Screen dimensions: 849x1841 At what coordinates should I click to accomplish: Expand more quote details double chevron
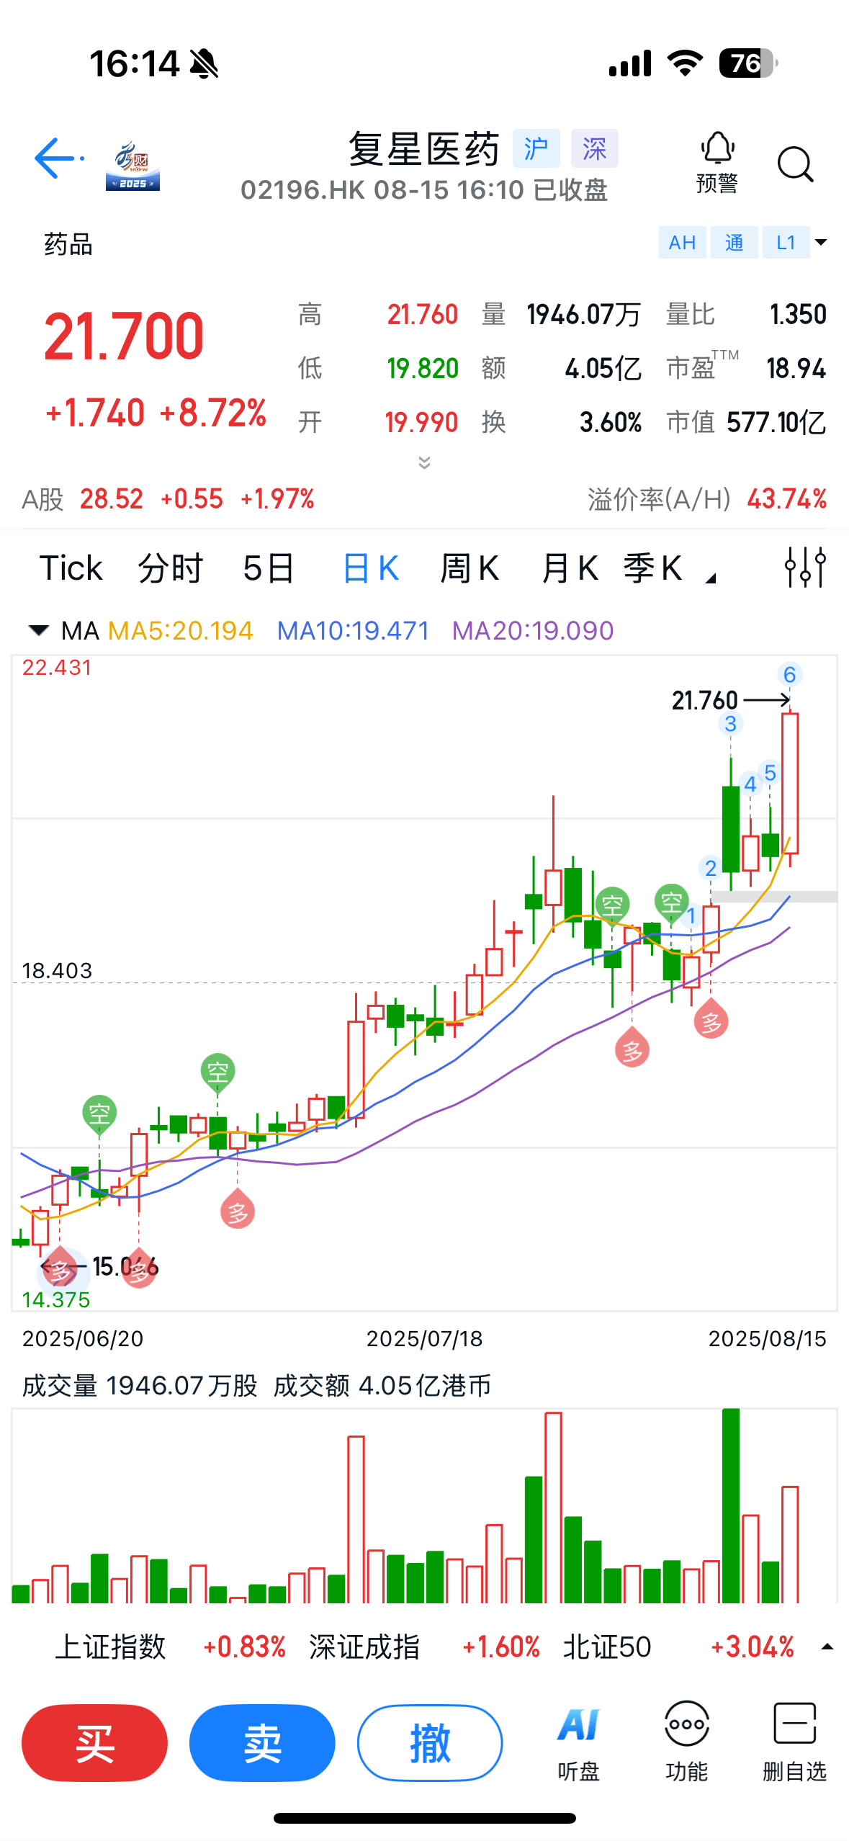click(425, 462)
